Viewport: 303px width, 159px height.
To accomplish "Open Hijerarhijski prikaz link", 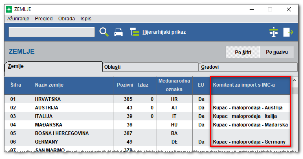I will [x=164, y=32].
